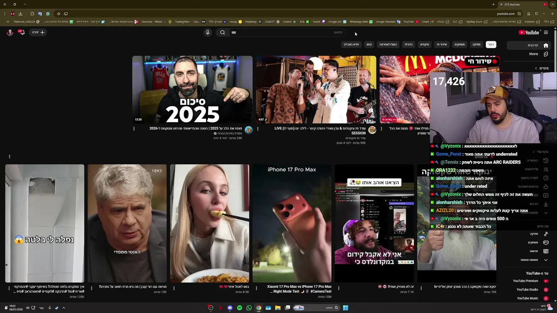Select the חדש בשבילך filter chip
The width and height of the screenshot is (557, 313).
351,44
